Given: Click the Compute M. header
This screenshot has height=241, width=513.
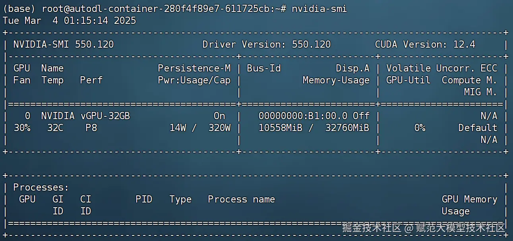Looking at the screenshot, I should 469,80.
